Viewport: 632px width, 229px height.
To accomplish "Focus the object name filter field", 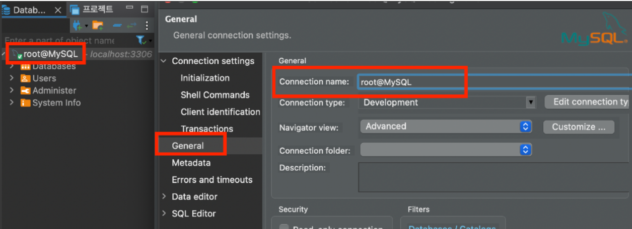I will (x=68, y=40).
